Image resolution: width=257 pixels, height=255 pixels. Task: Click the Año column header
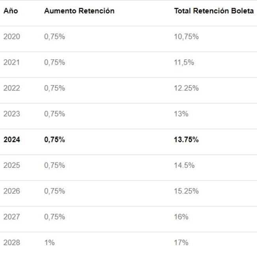coord(10,11)
